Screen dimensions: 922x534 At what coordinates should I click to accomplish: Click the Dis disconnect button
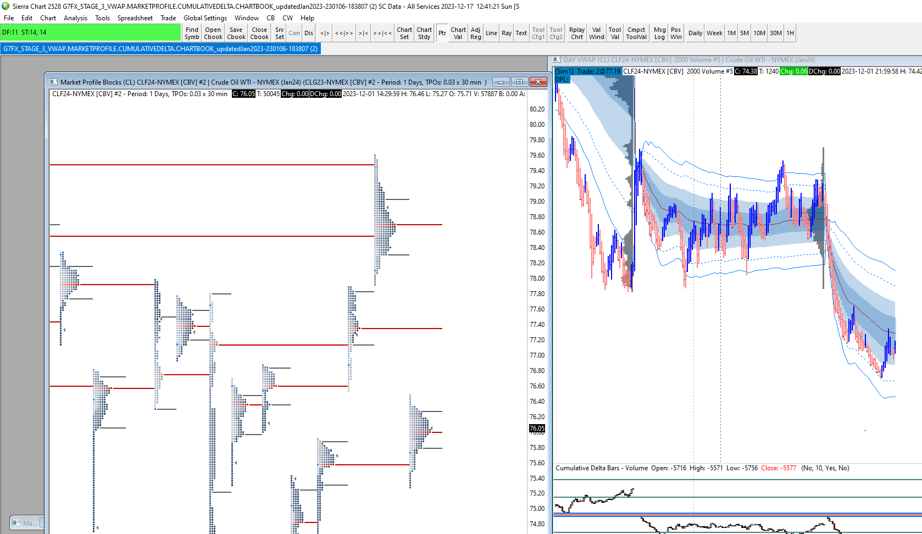[x=309, y=34]
